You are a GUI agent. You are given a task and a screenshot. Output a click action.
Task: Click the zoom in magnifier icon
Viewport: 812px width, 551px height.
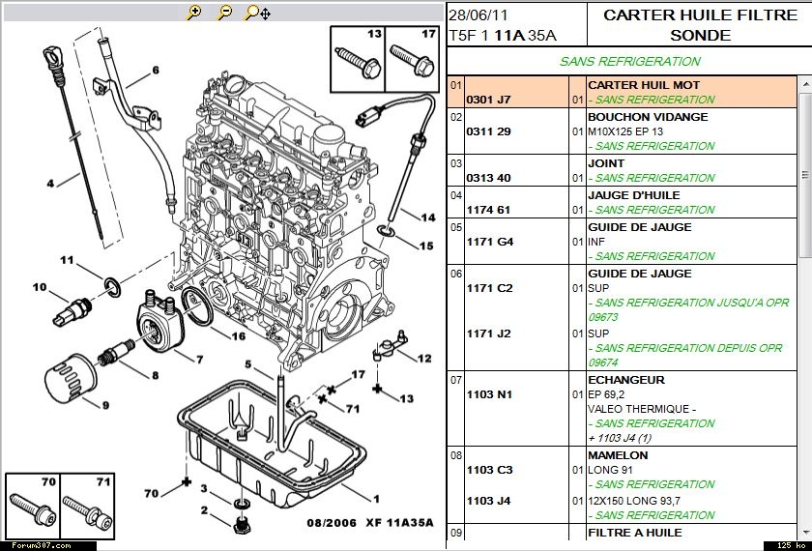(x=194, y=13)
